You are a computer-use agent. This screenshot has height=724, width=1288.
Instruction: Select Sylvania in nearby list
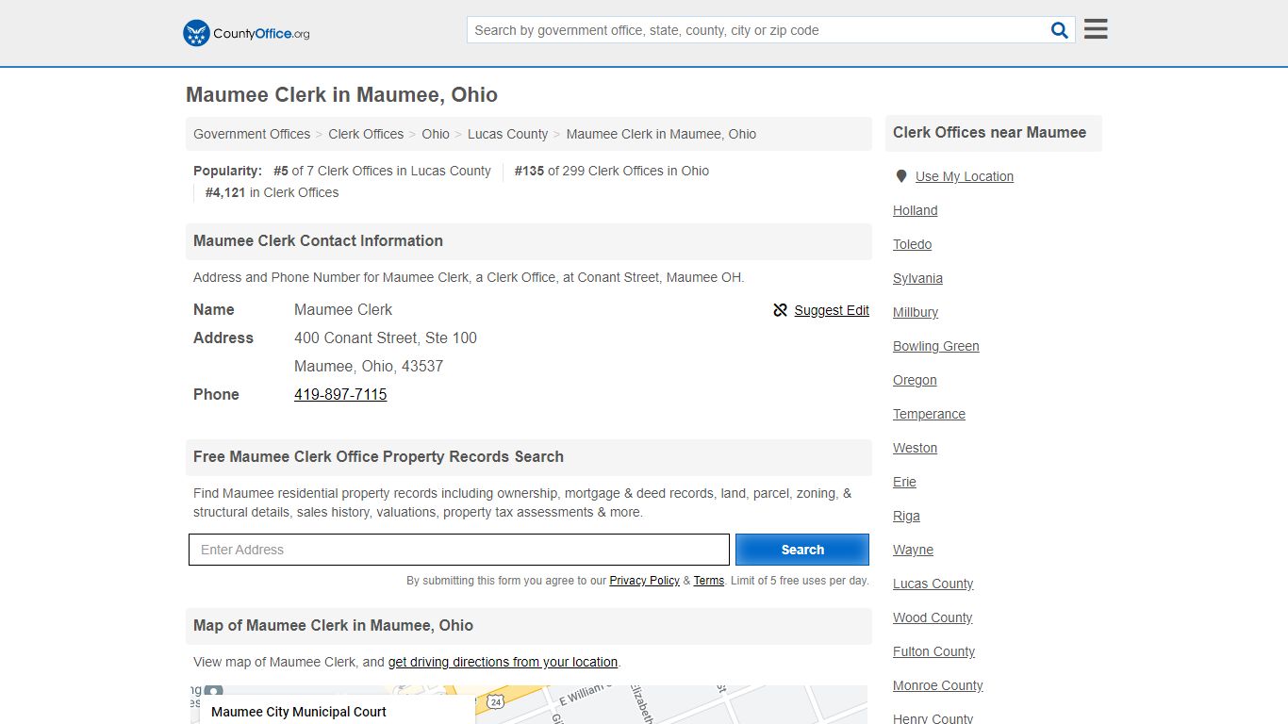pyautogui.click(x=917, y=278)
